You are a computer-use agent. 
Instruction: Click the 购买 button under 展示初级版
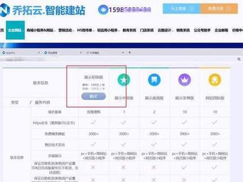(x=94, y=96)
